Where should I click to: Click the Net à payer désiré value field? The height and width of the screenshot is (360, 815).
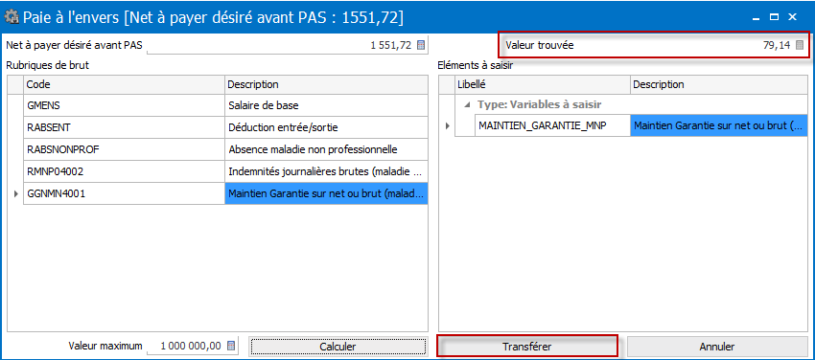[287, 45]
